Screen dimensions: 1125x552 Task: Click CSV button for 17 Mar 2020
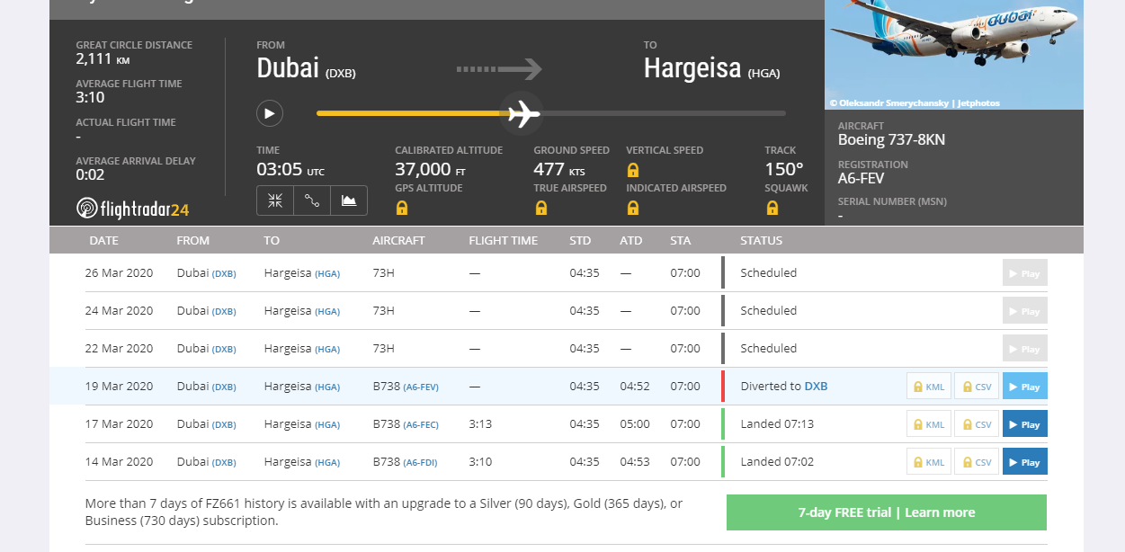coord(977,424)
